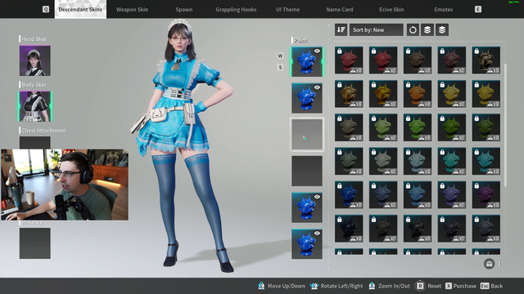Pick the violet paint, fourth in row five

click(x=452, y=194)
